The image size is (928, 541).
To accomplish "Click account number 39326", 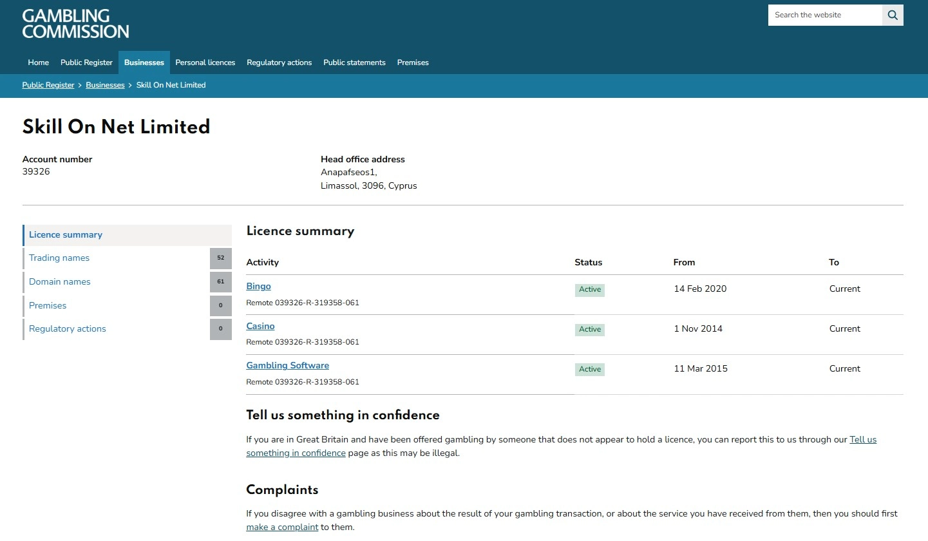I will (x=36, y=172).
